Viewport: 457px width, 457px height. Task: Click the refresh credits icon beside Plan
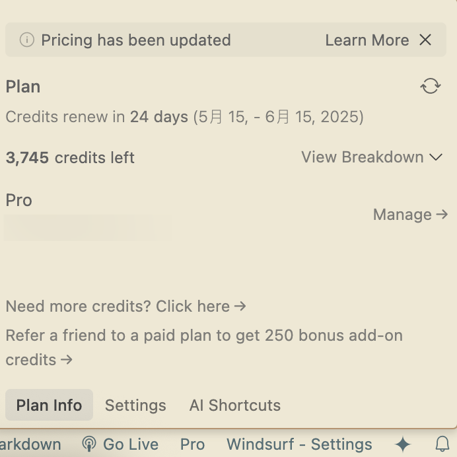[x=430, y=86]
